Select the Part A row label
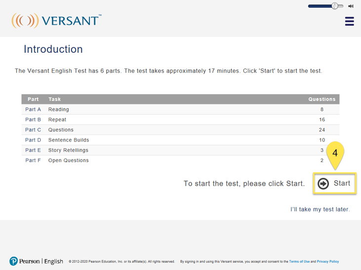The image size is (361, 270). click(33, 109)
